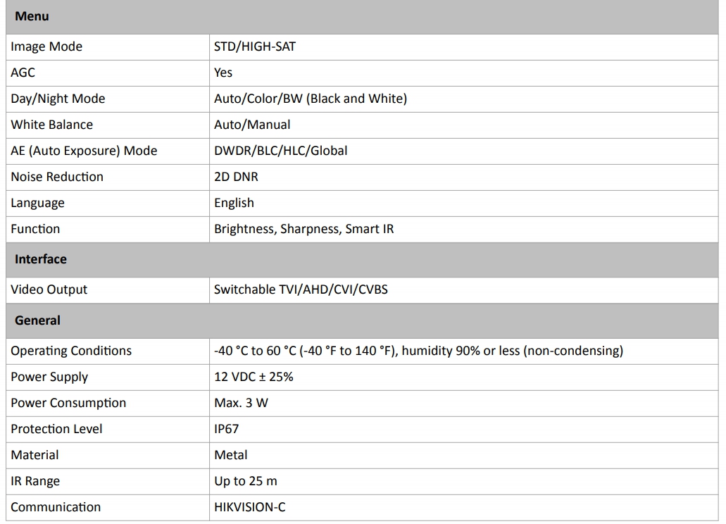The width and height of the screenshot is (726, 524).
Task: Click the Power Consumption label
Action: click(68, 403)
